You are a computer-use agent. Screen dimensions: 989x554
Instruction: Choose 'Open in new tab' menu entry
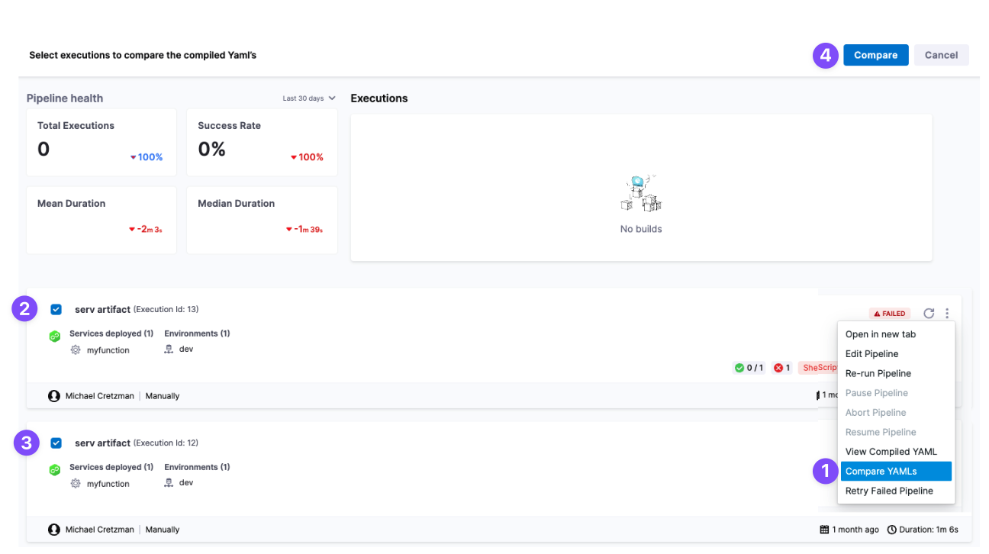tap(880, 334)
